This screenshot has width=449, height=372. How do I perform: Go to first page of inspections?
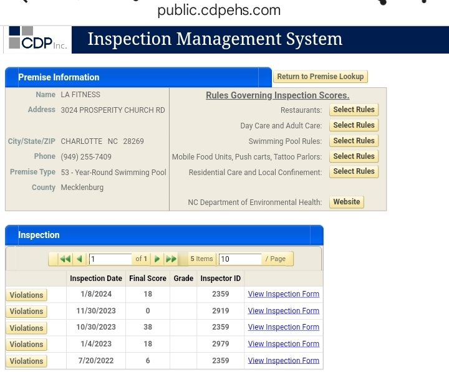coord(65,259)
